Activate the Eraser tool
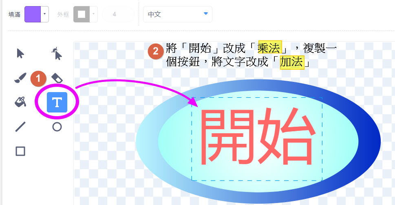The height and width of the screenshot is (205, 395). (x=57, y=78)
